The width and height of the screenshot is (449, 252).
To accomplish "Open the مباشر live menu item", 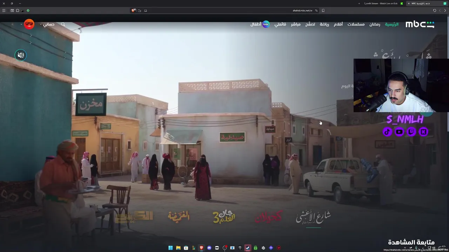I will pos(296,24).
